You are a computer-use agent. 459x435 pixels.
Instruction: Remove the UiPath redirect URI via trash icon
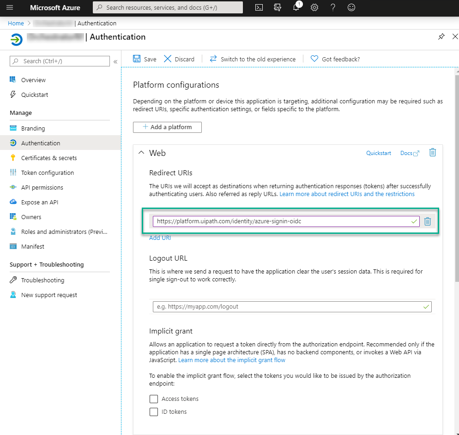[x=428, y=221]
